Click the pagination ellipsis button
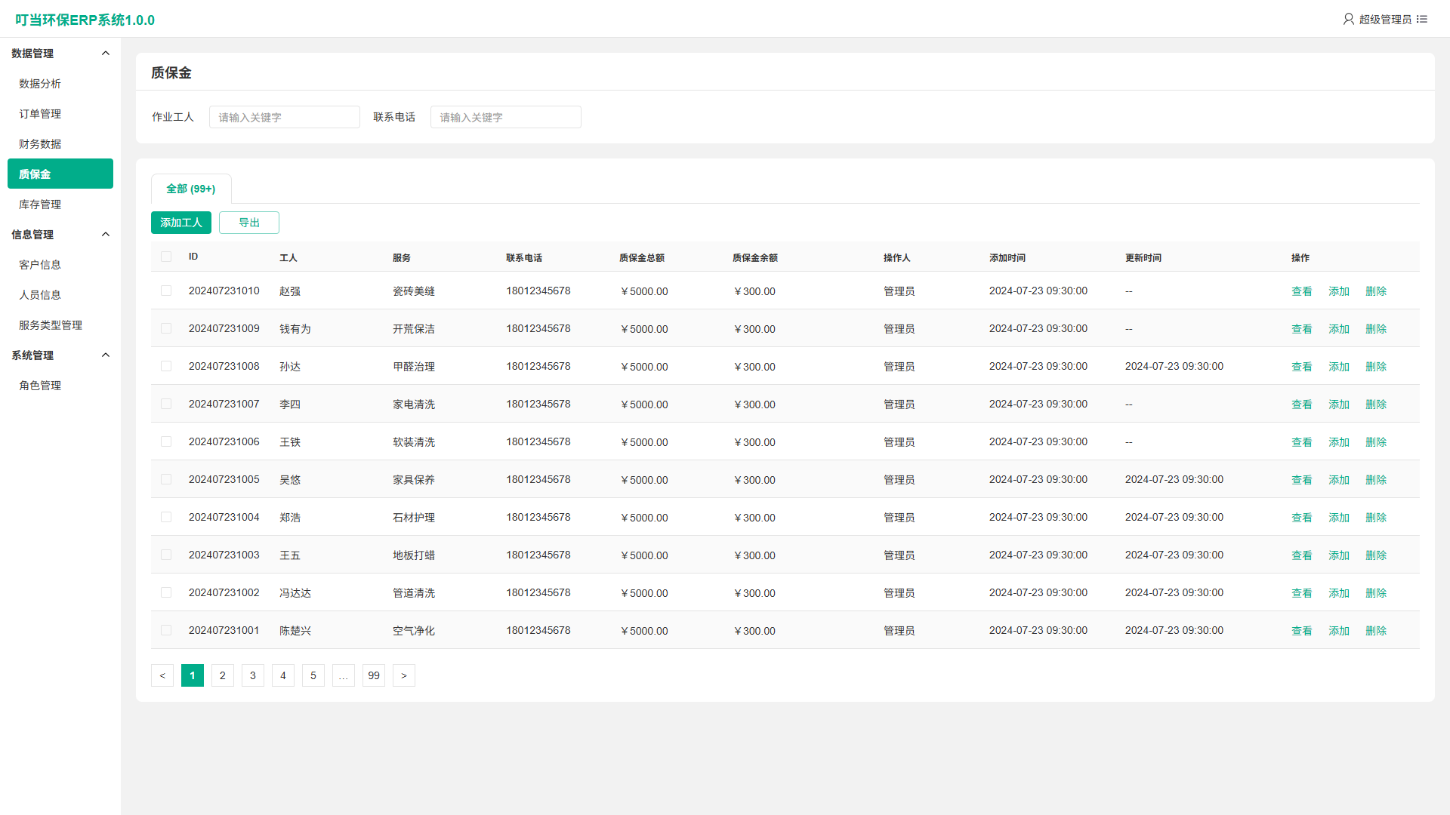Image resolution: width=1450 pixels, height=815 pixels. click(x=344, y=675)
